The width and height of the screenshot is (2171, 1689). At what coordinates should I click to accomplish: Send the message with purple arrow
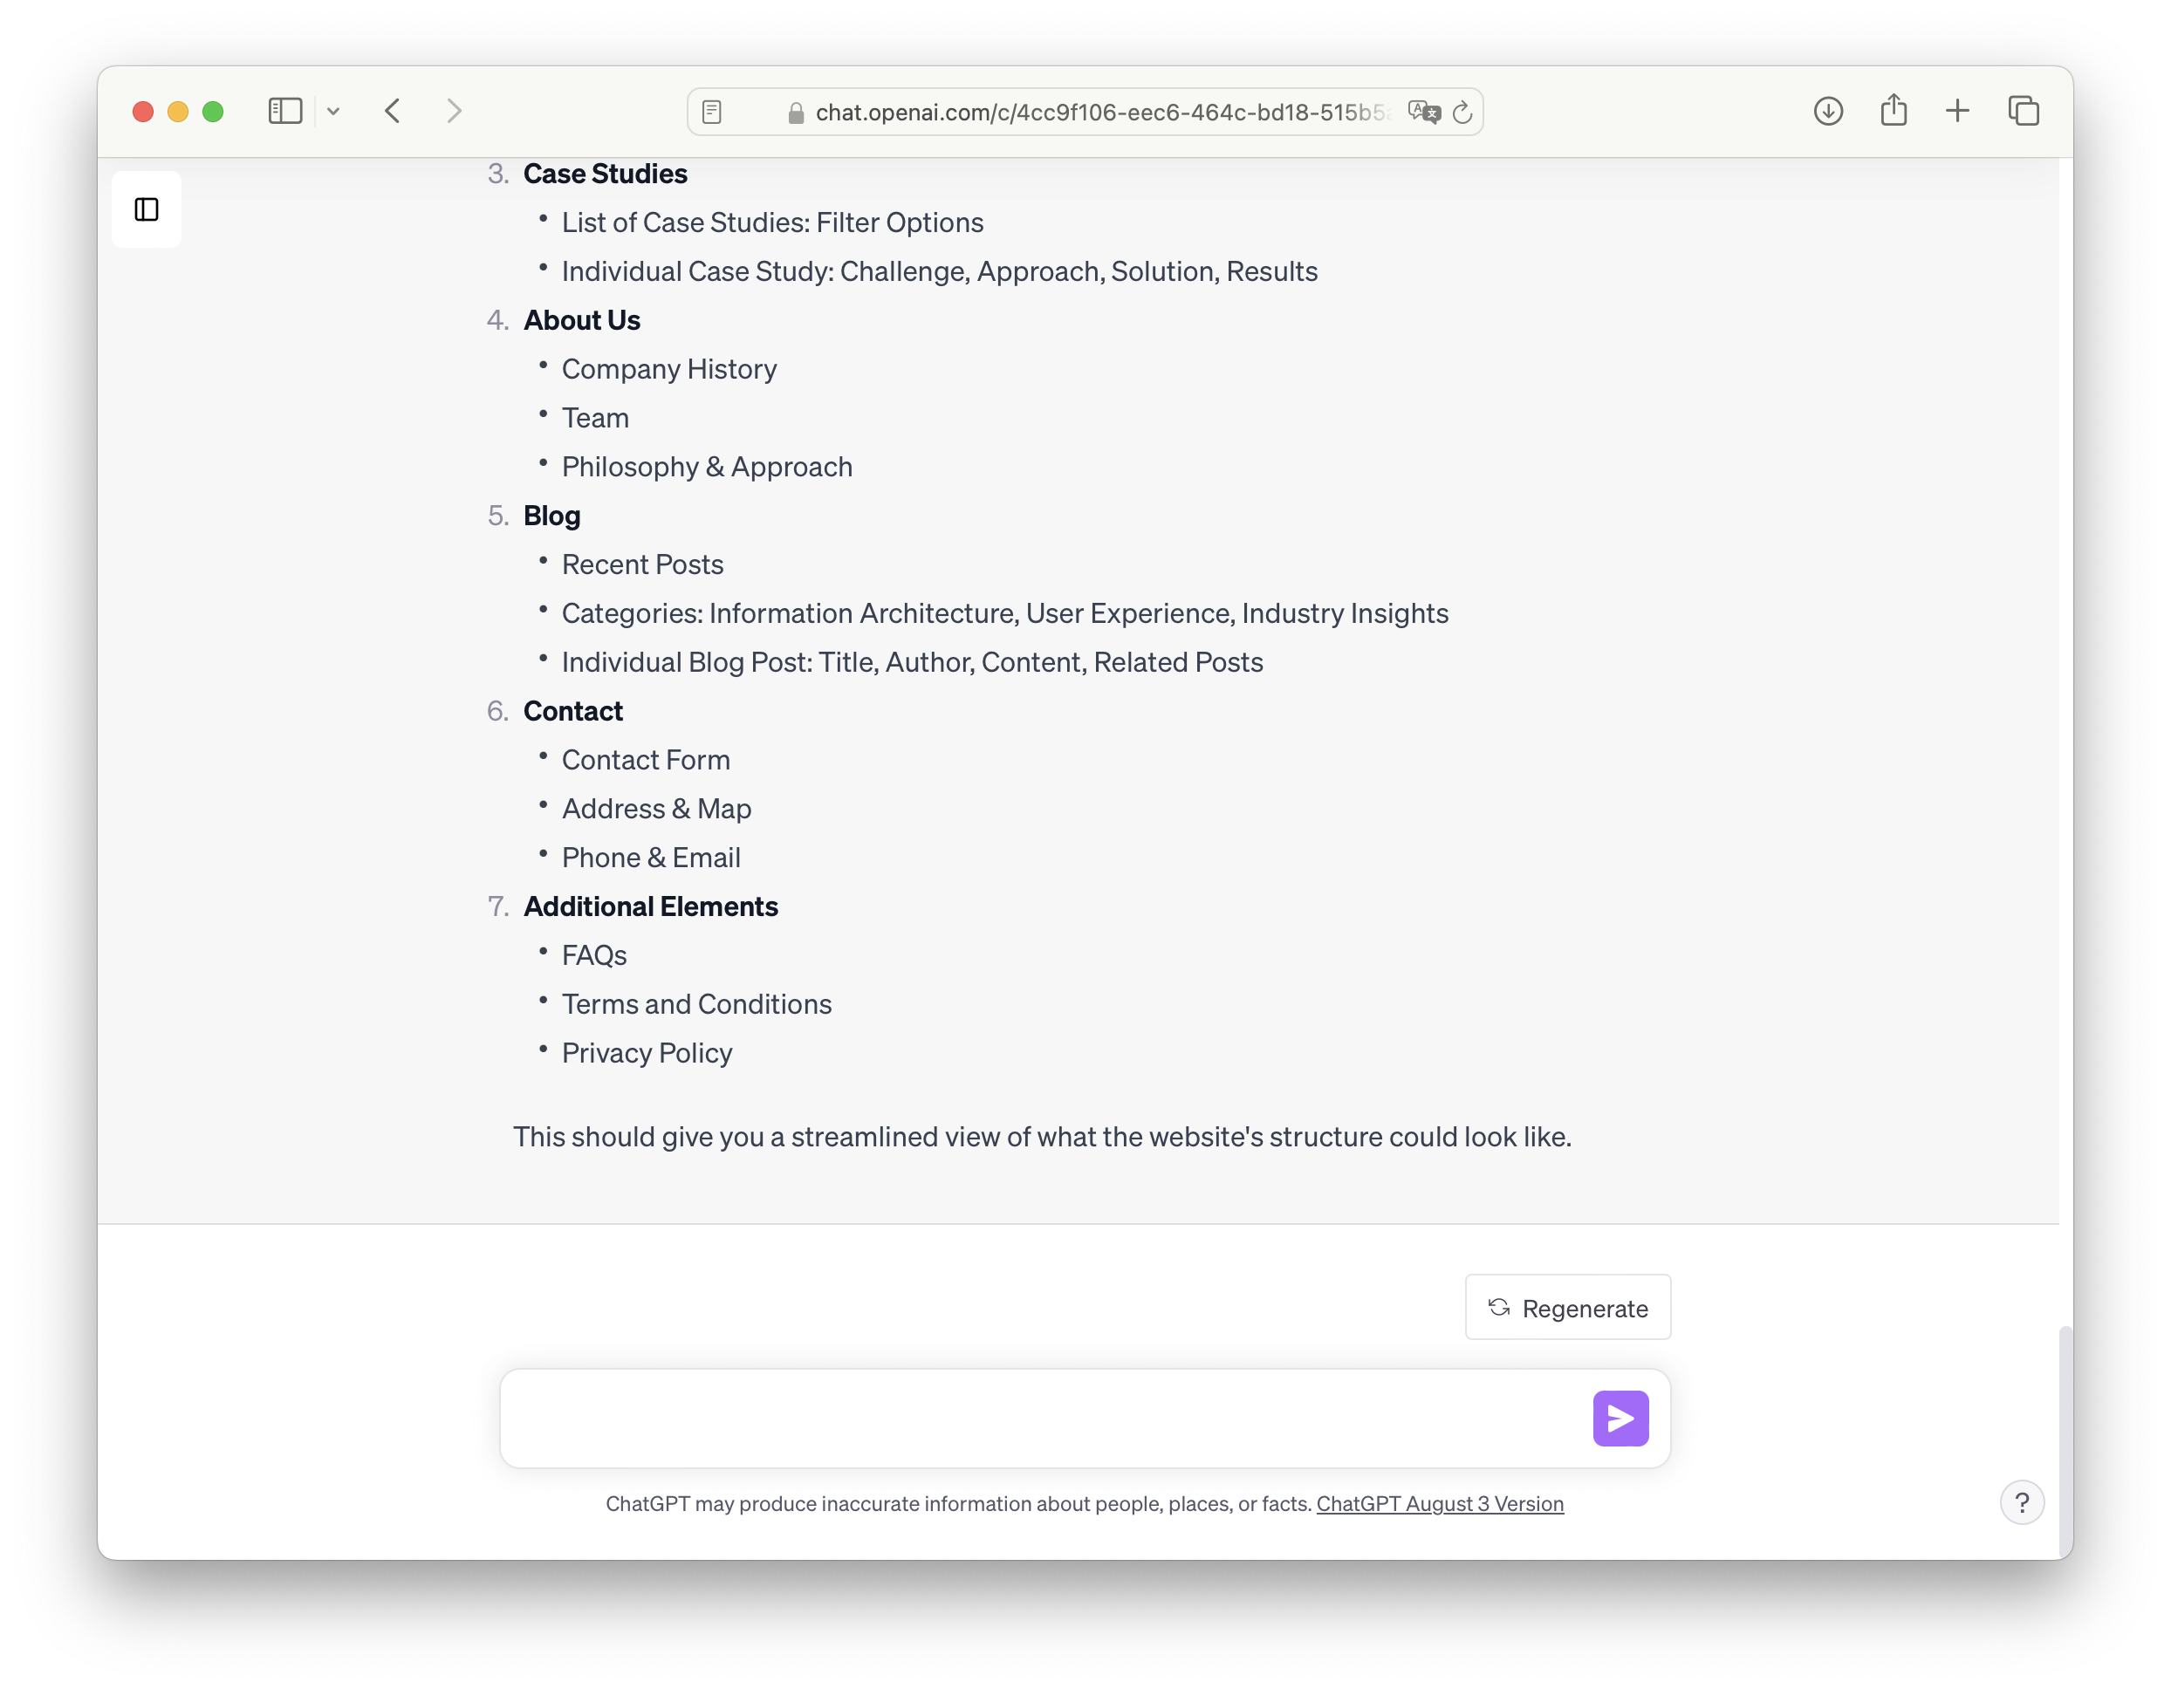click(1620, 1419)
